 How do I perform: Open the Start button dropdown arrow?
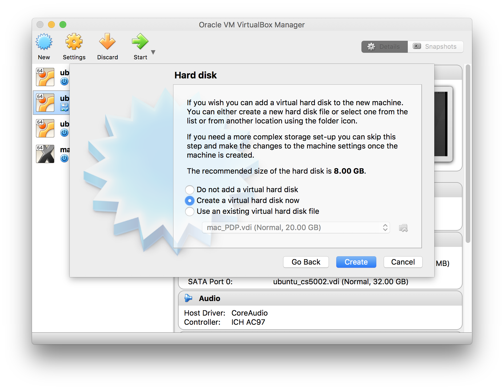coord(153,52)
